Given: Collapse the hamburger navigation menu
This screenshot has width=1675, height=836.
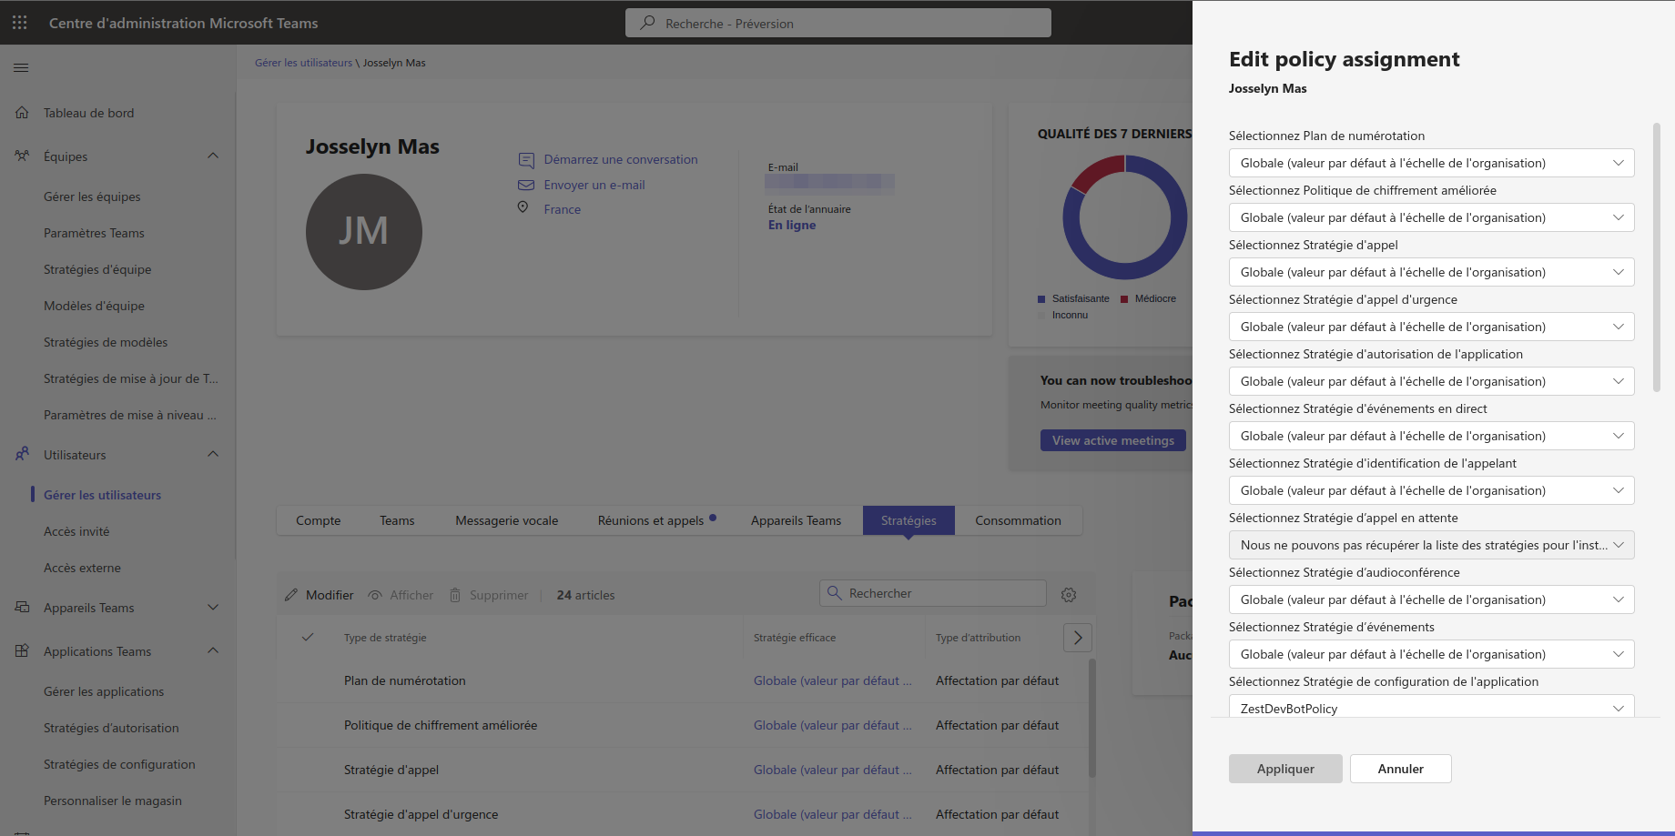Looking at the screenshot, I should coord(21,67).
